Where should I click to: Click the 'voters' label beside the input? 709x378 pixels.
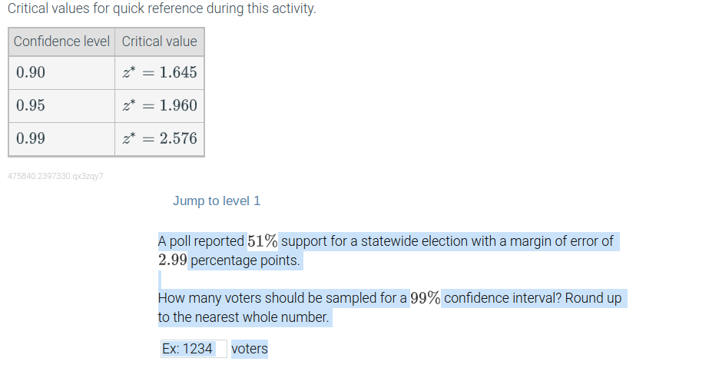pos(250,349)
